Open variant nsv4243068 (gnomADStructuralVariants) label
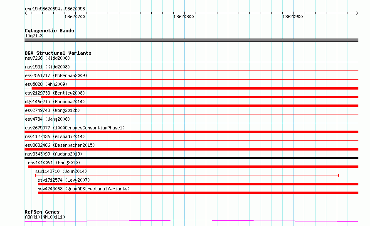370x226 pixels. point(84,189)
